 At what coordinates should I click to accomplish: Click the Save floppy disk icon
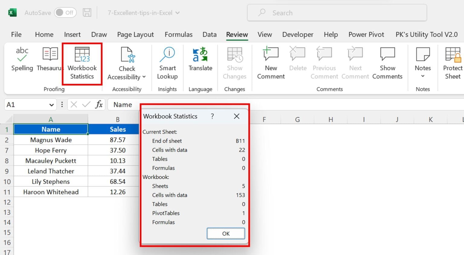(x=87, y=12)
